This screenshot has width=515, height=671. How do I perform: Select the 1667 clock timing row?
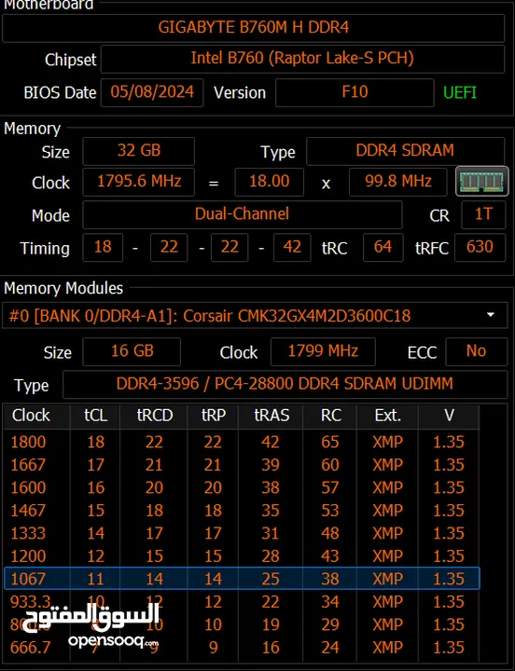242,465
